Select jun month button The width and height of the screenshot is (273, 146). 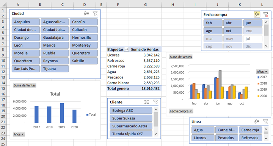point(253,23)
